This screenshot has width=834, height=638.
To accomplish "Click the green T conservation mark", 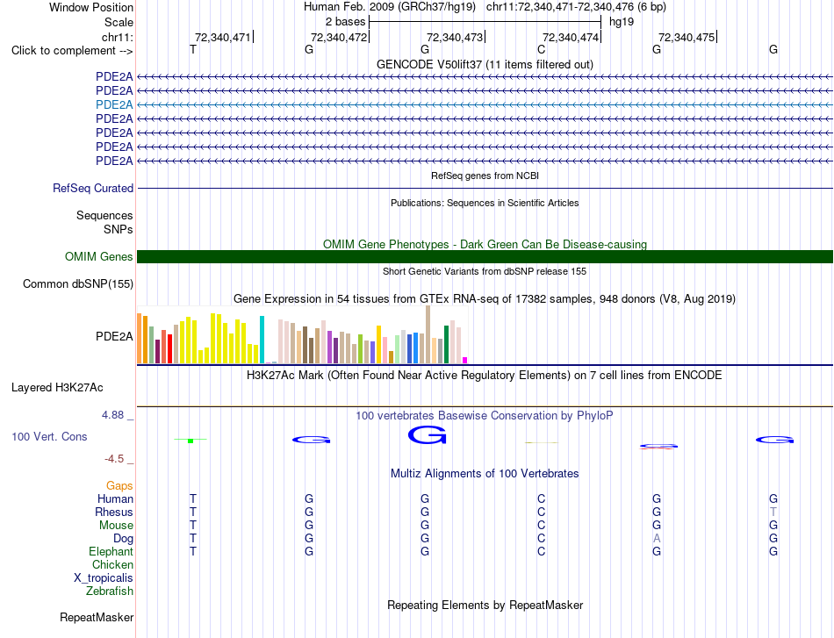I will pos(191,441).
